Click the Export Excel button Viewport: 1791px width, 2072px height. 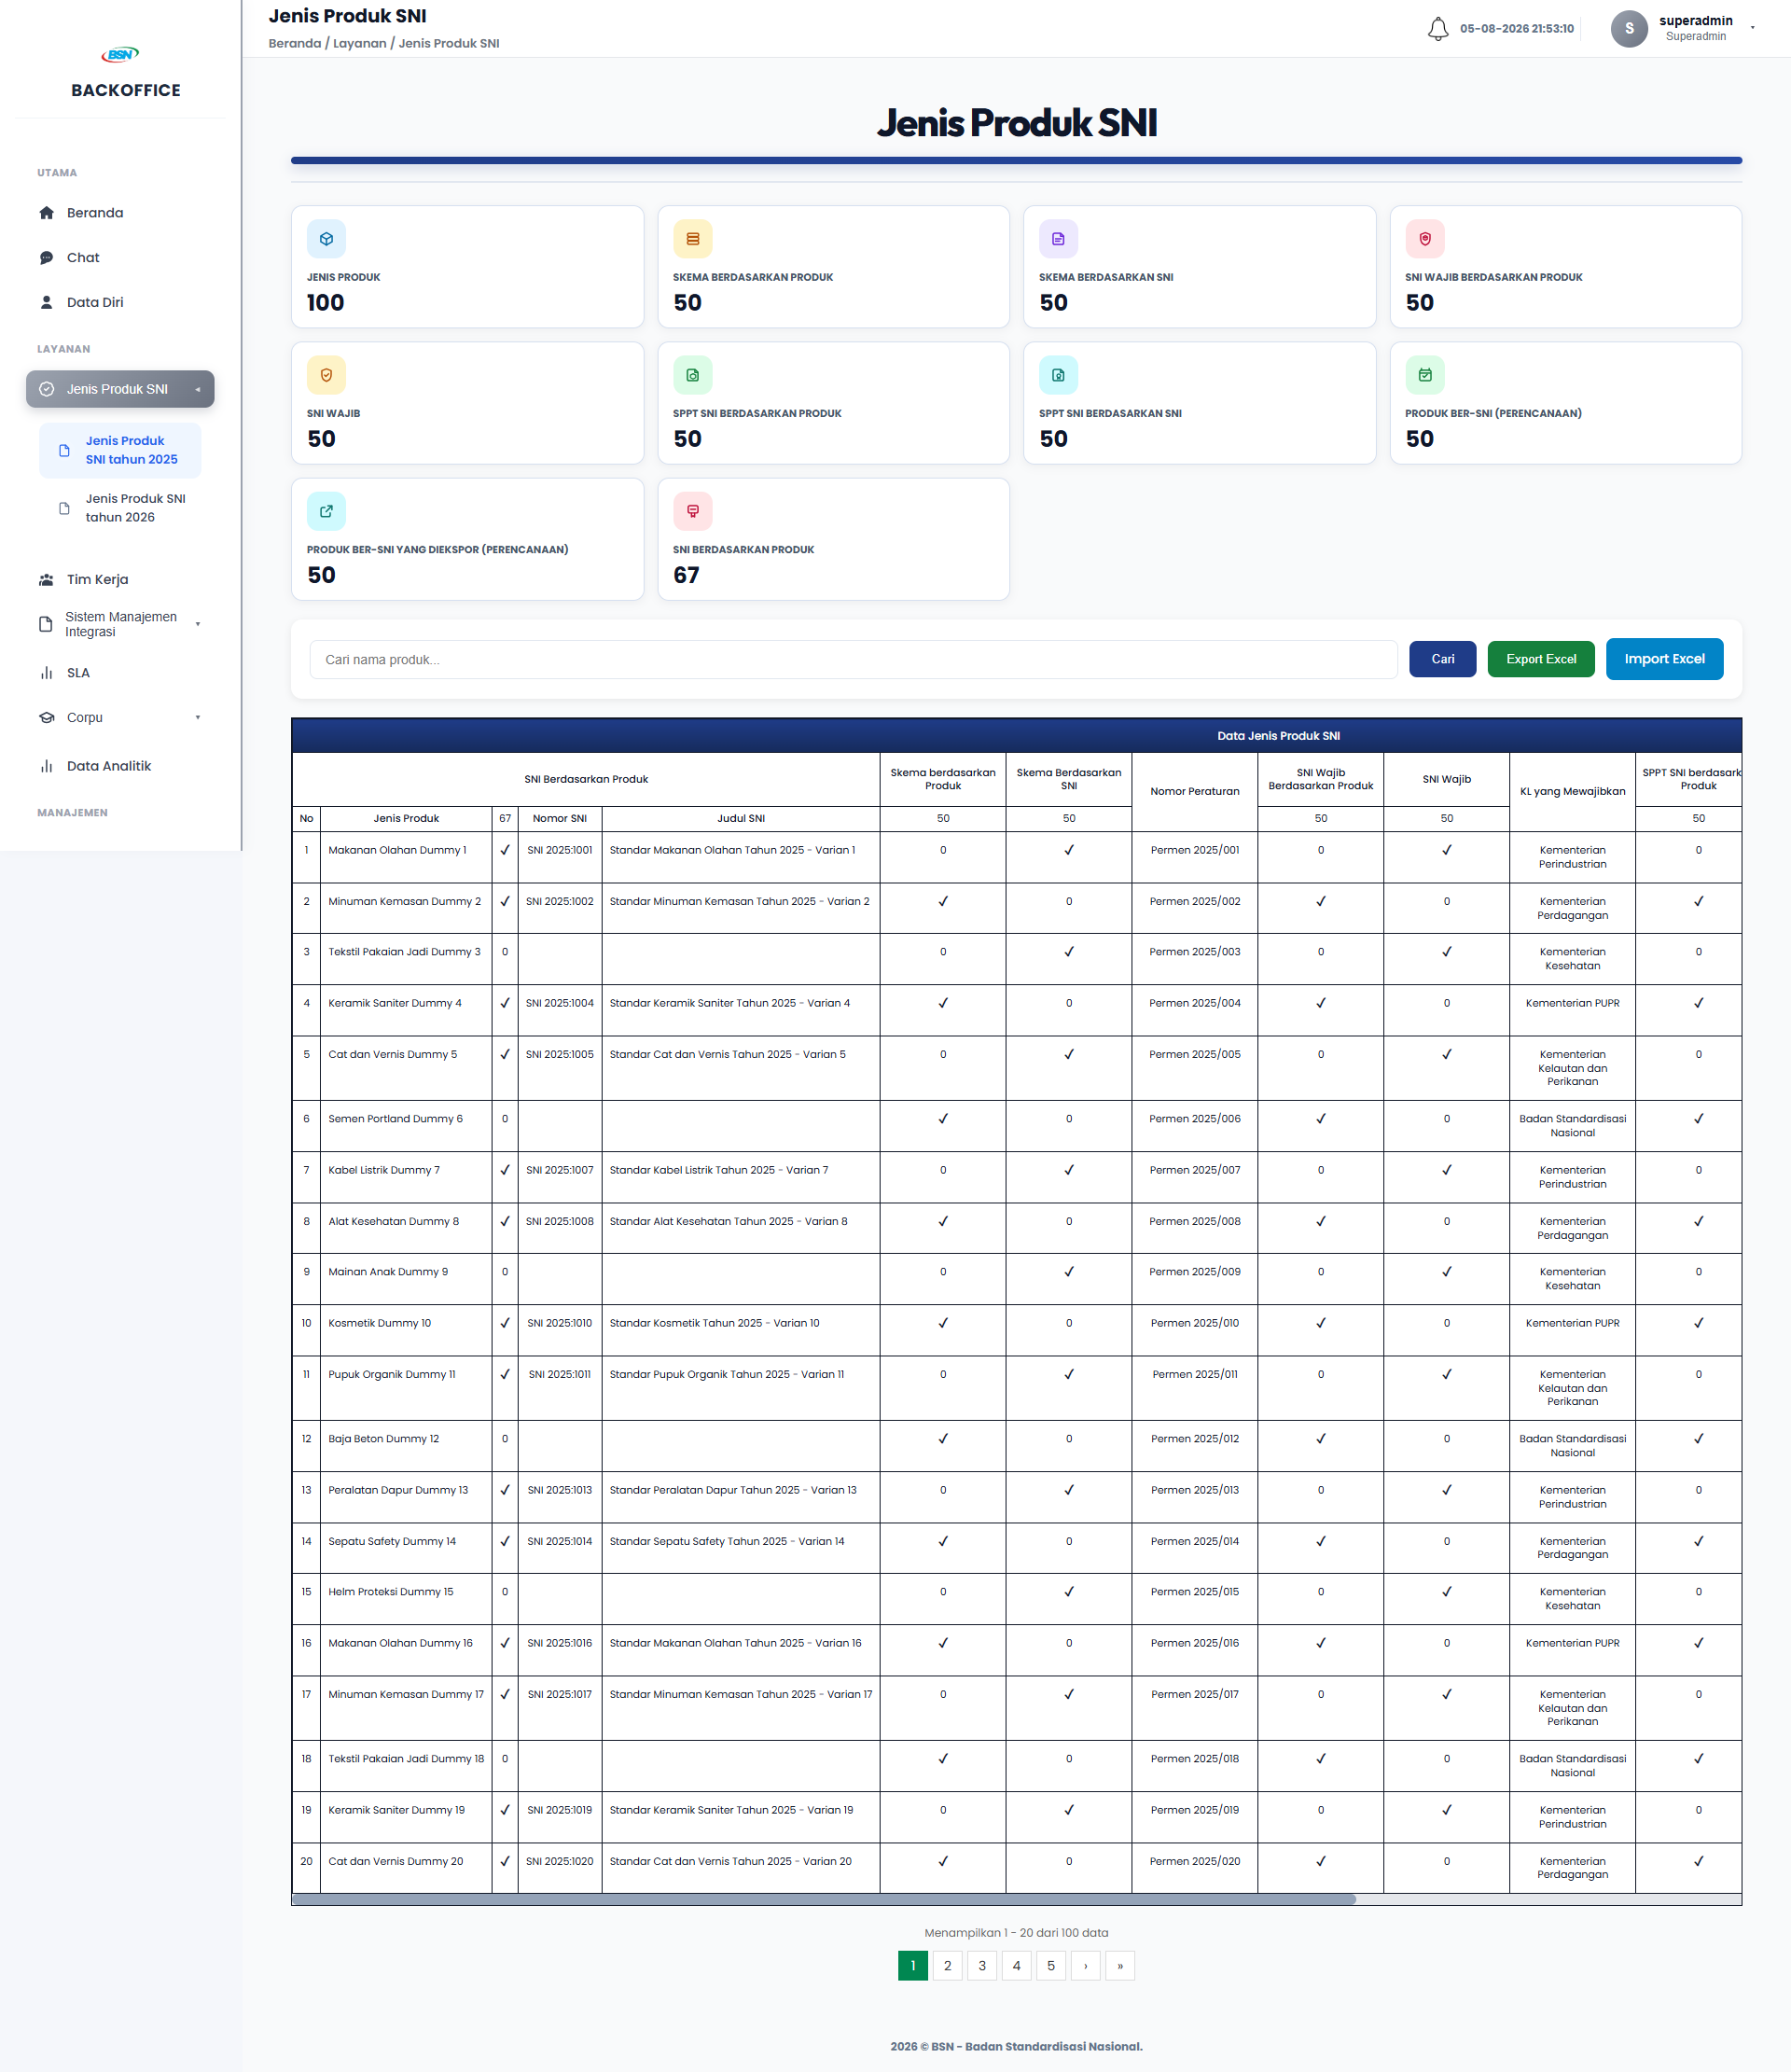click(1540, 659)
